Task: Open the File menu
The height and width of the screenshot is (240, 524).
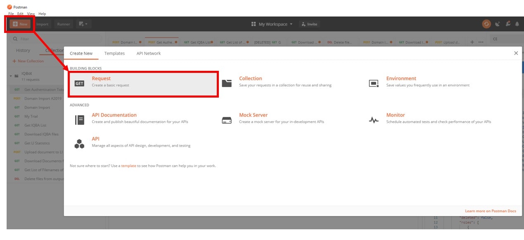Action: pyautogui.click(x=11, y=14)
